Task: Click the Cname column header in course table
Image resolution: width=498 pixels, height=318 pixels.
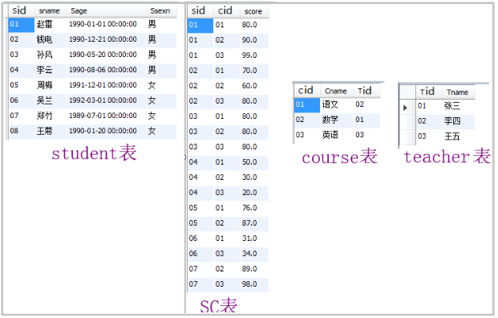Action: tap(336, 91)
